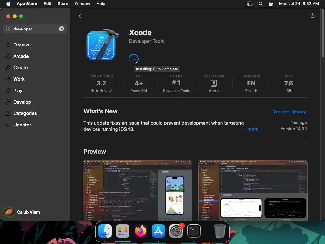Click App Store icon in Dock

(x=158, y=231)
